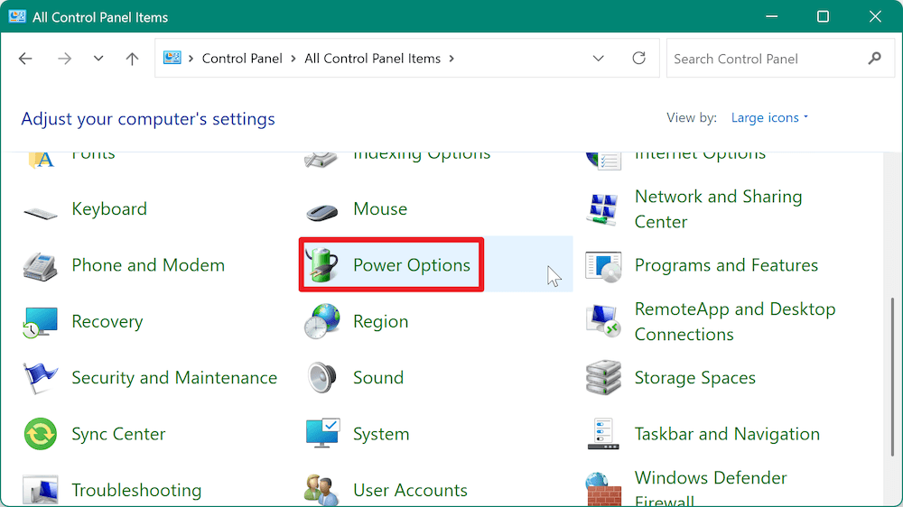This screenshot has height=507, width=903.
Task: Open recent locations dropdown arrow
Action: (x=98, y=58)
